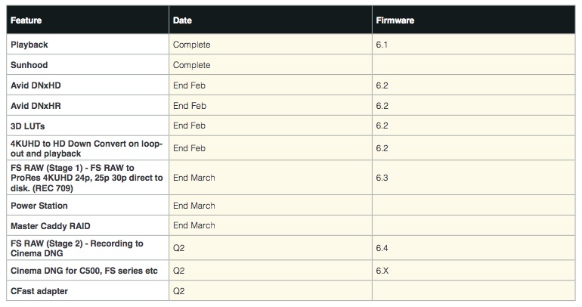The image size is (582, 307).
Task: Select the Sunhood feature cell
Action: click(x=29, y=65)
